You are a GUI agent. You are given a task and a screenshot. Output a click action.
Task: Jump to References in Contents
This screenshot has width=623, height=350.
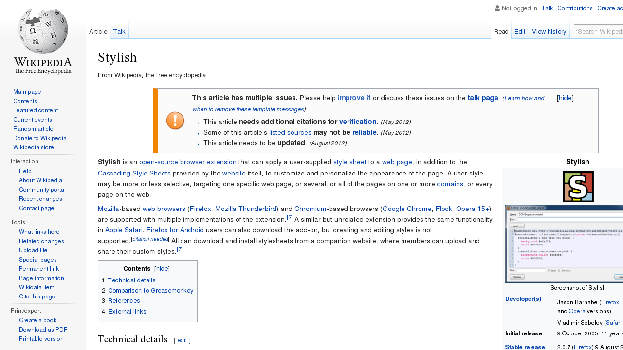124,301
